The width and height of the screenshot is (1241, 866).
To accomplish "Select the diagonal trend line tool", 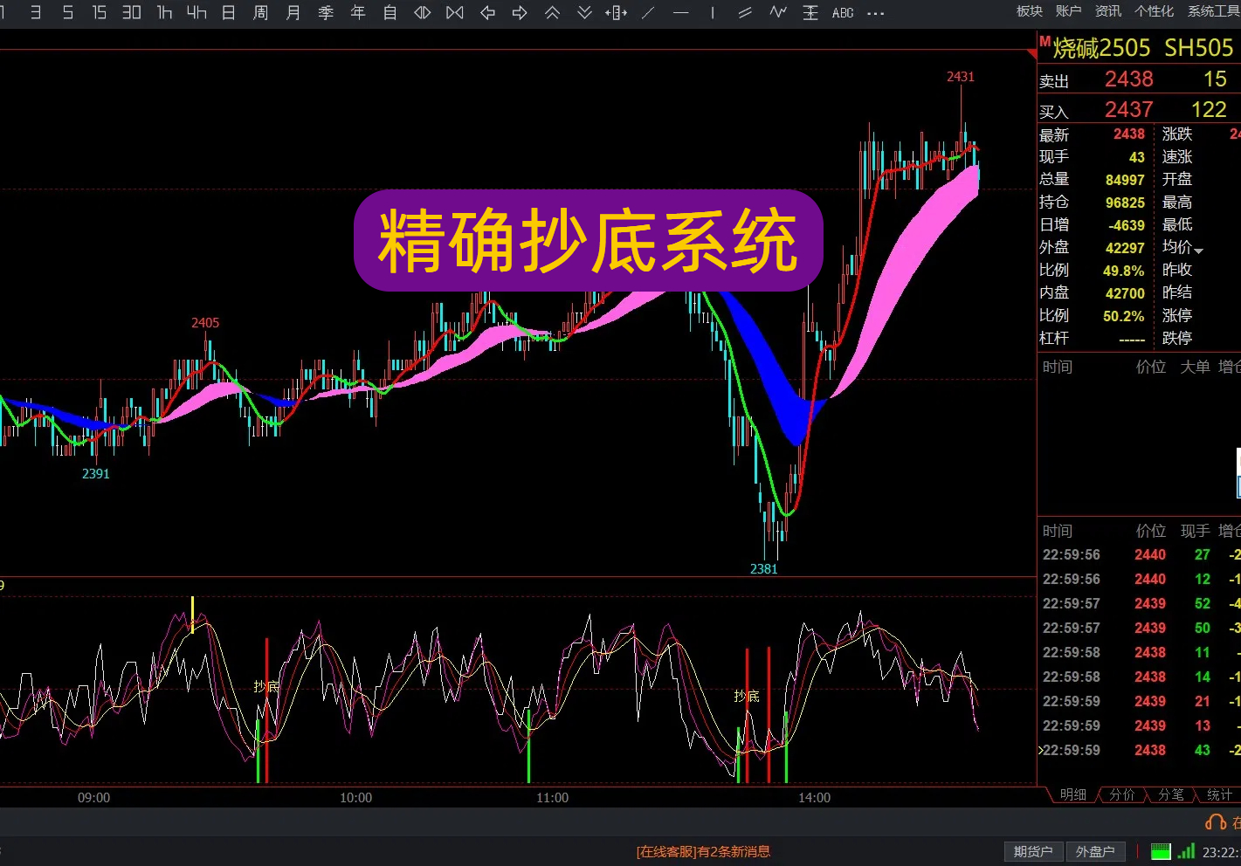I will click(648, 12).
